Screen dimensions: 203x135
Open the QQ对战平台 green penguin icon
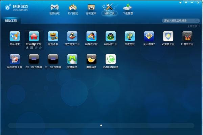click(111, 36)
